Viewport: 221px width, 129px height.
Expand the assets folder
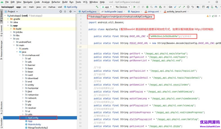[x=17, y=49]
